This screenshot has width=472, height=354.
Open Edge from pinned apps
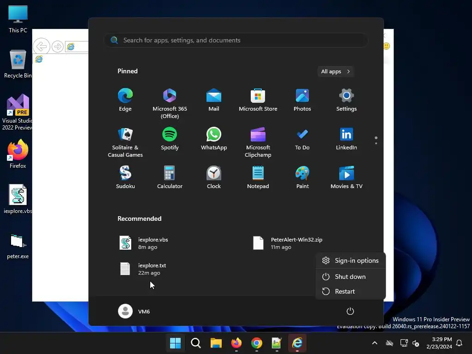125,100
